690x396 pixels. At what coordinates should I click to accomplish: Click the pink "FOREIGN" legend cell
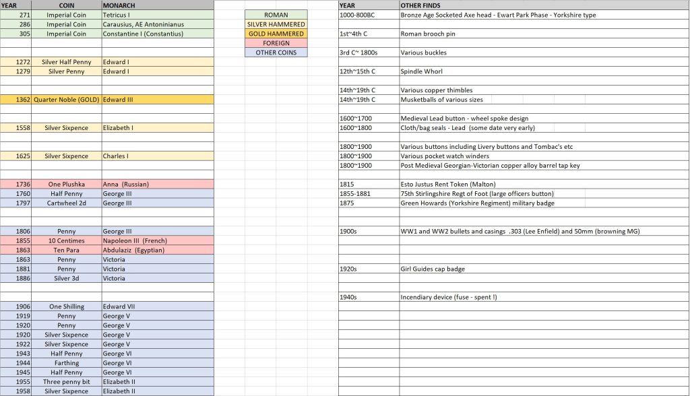(276, 43)
